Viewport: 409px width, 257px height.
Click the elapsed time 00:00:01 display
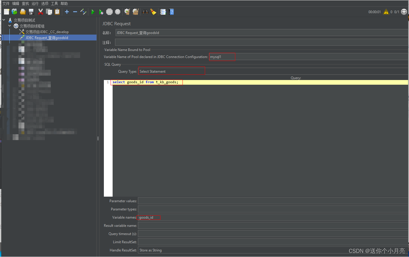click(x=375, y=12)
